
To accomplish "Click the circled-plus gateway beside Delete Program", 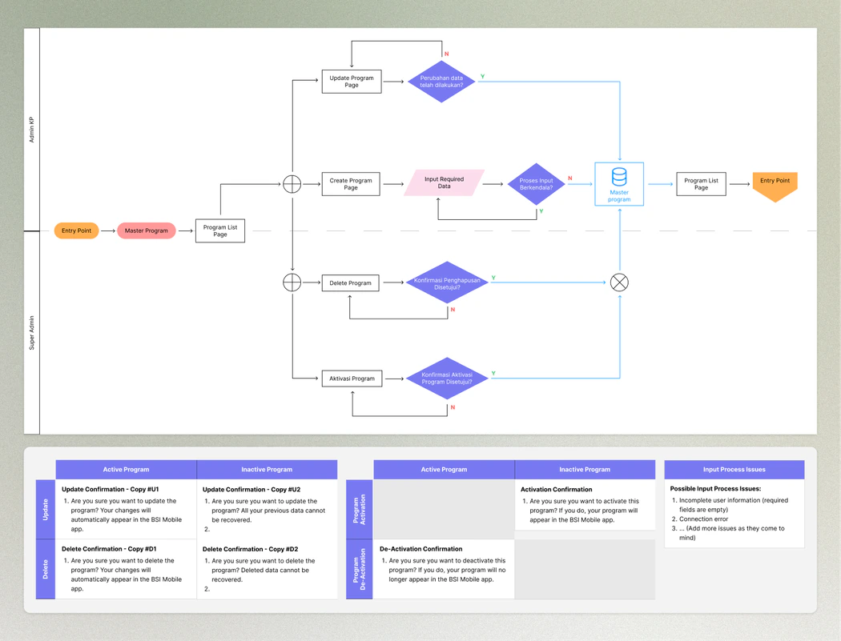I will click(292, 282).
